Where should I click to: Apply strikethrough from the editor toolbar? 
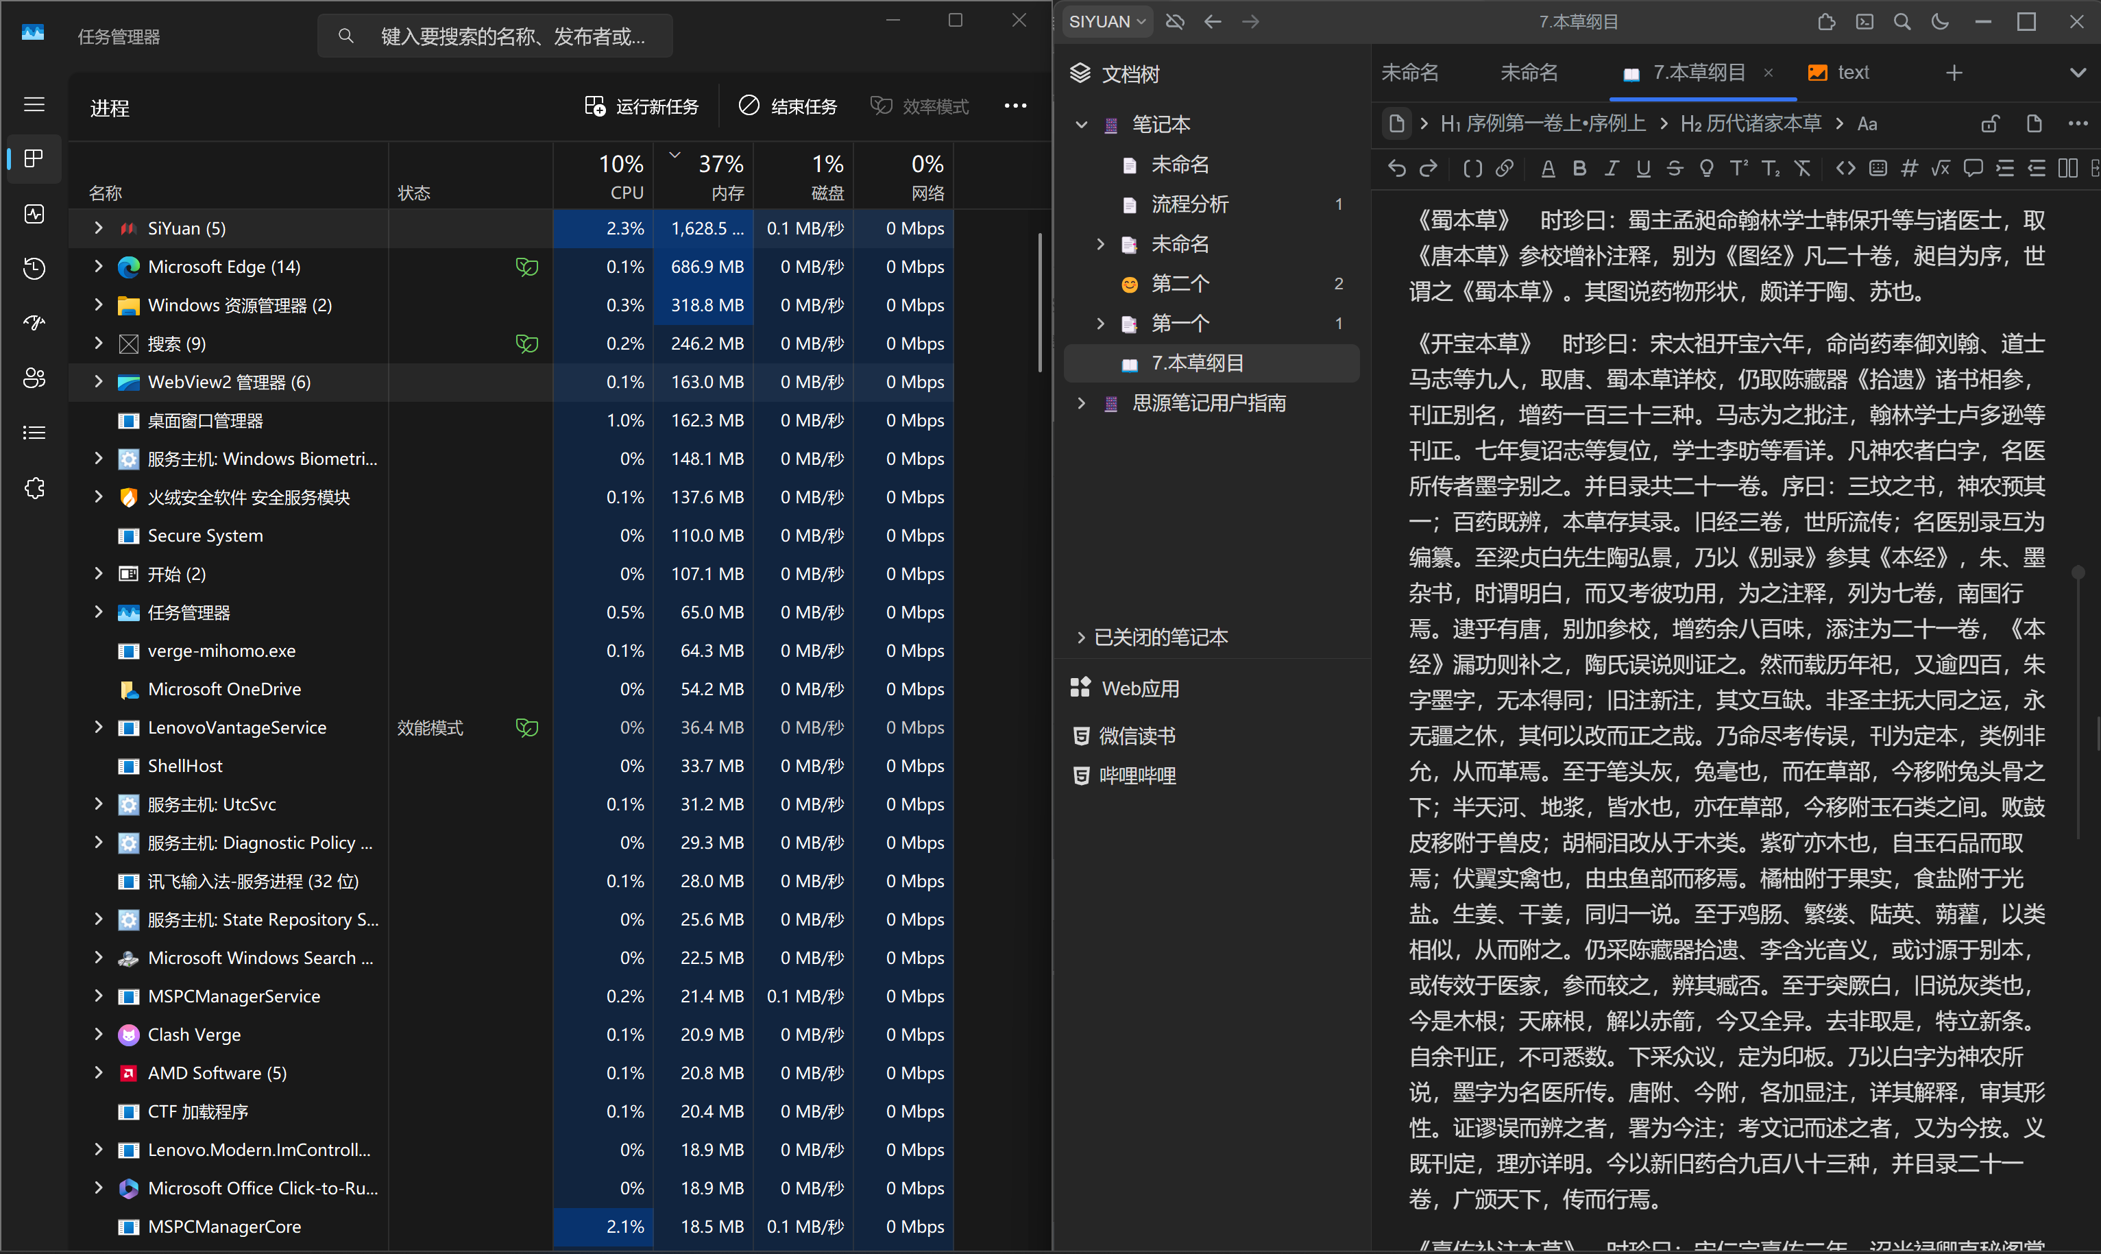1675,168
